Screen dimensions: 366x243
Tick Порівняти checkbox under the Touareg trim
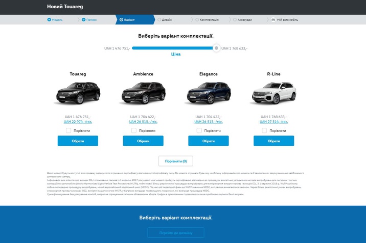(x=68, y=130)
